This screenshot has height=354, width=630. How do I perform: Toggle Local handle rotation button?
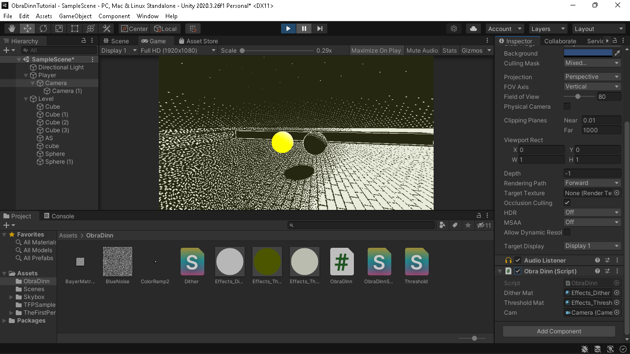pyautogui.click(x=165, y=29)
